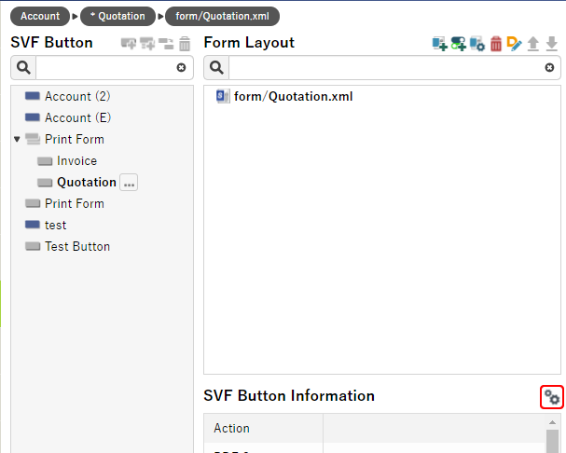
Task: Click the move form down arrow
Action: point(552,44)
